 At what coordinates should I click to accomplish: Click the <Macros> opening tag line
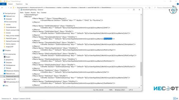tap(28, 17)
